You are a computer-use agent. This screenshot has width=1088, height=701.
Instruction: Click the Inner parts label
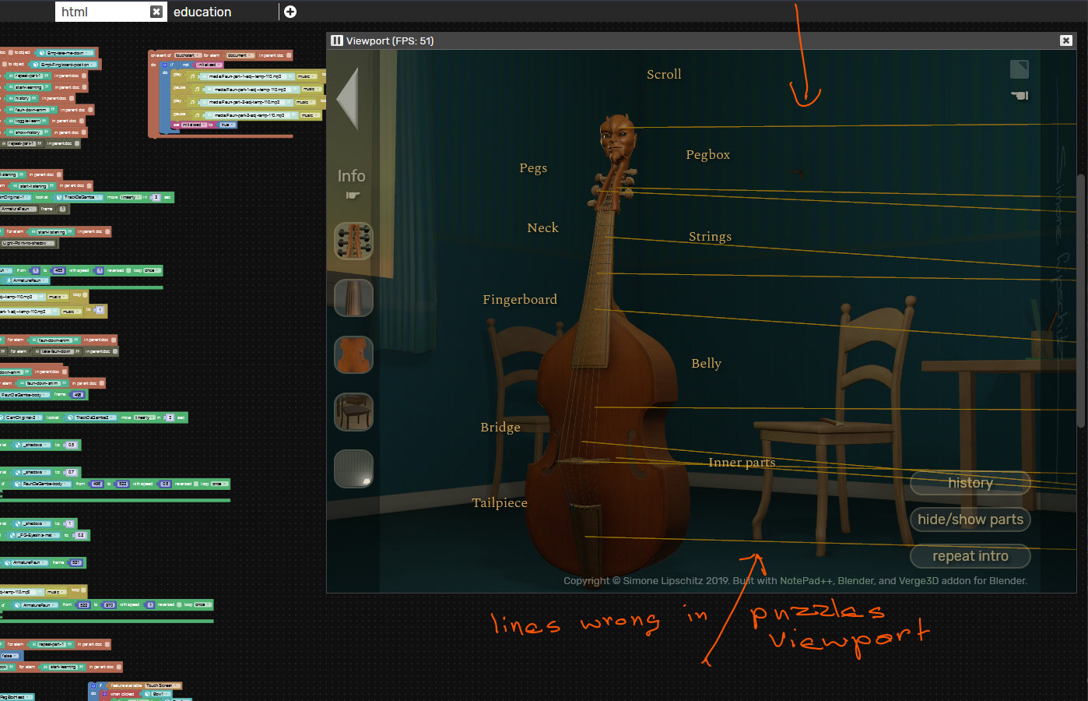pos(742,462)
